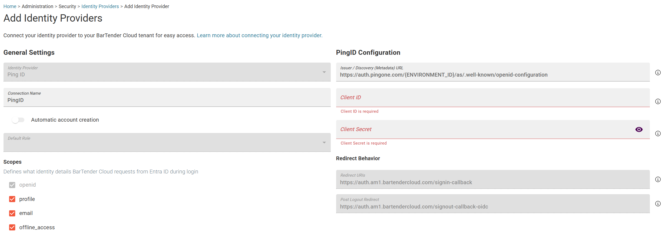Uncheck the offline_access scope checkbox
Viewport: 665px width, 236px height.
[x=12, y=227]
